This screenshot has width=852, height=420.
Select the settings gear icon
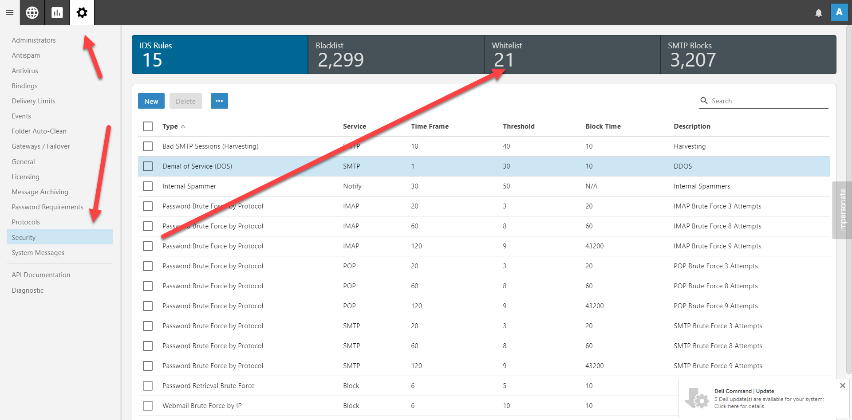(x=82, y=12)
